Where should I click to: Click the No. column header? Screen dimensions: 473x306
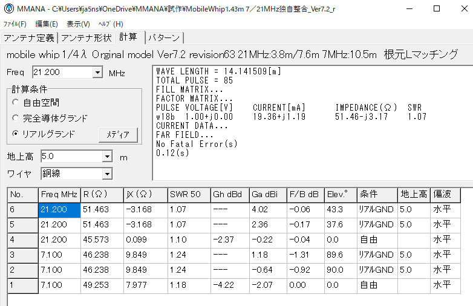[x=23, y=195]
